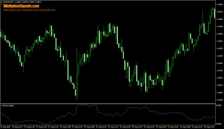Click the 0.0002 ATR scale value
Image resolution: width=224 pixels, height=129 pixels.
tap(219, 106)
